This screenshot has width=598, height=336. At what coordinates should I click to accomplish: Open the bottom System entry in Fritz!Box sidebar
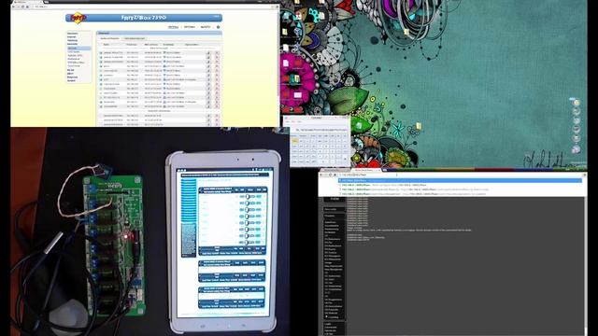click(71, 80)
